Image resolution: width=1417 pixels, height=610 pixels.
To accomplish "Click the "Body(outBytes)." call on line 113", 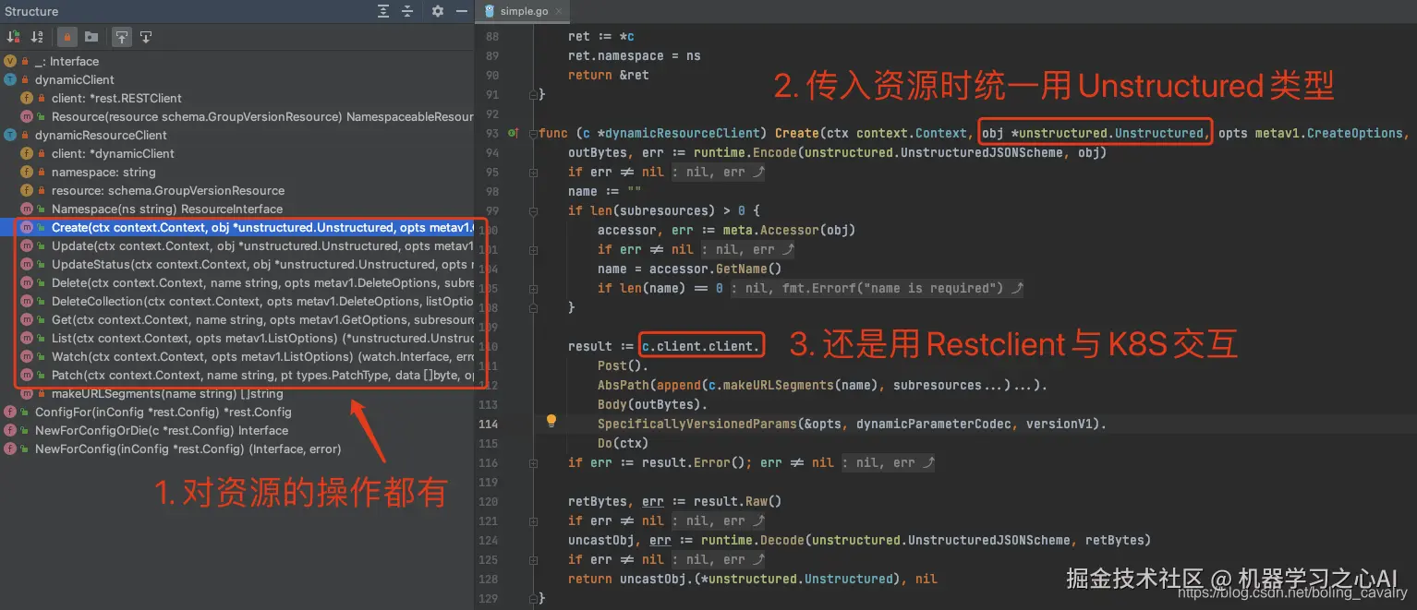I will (652, 404).
